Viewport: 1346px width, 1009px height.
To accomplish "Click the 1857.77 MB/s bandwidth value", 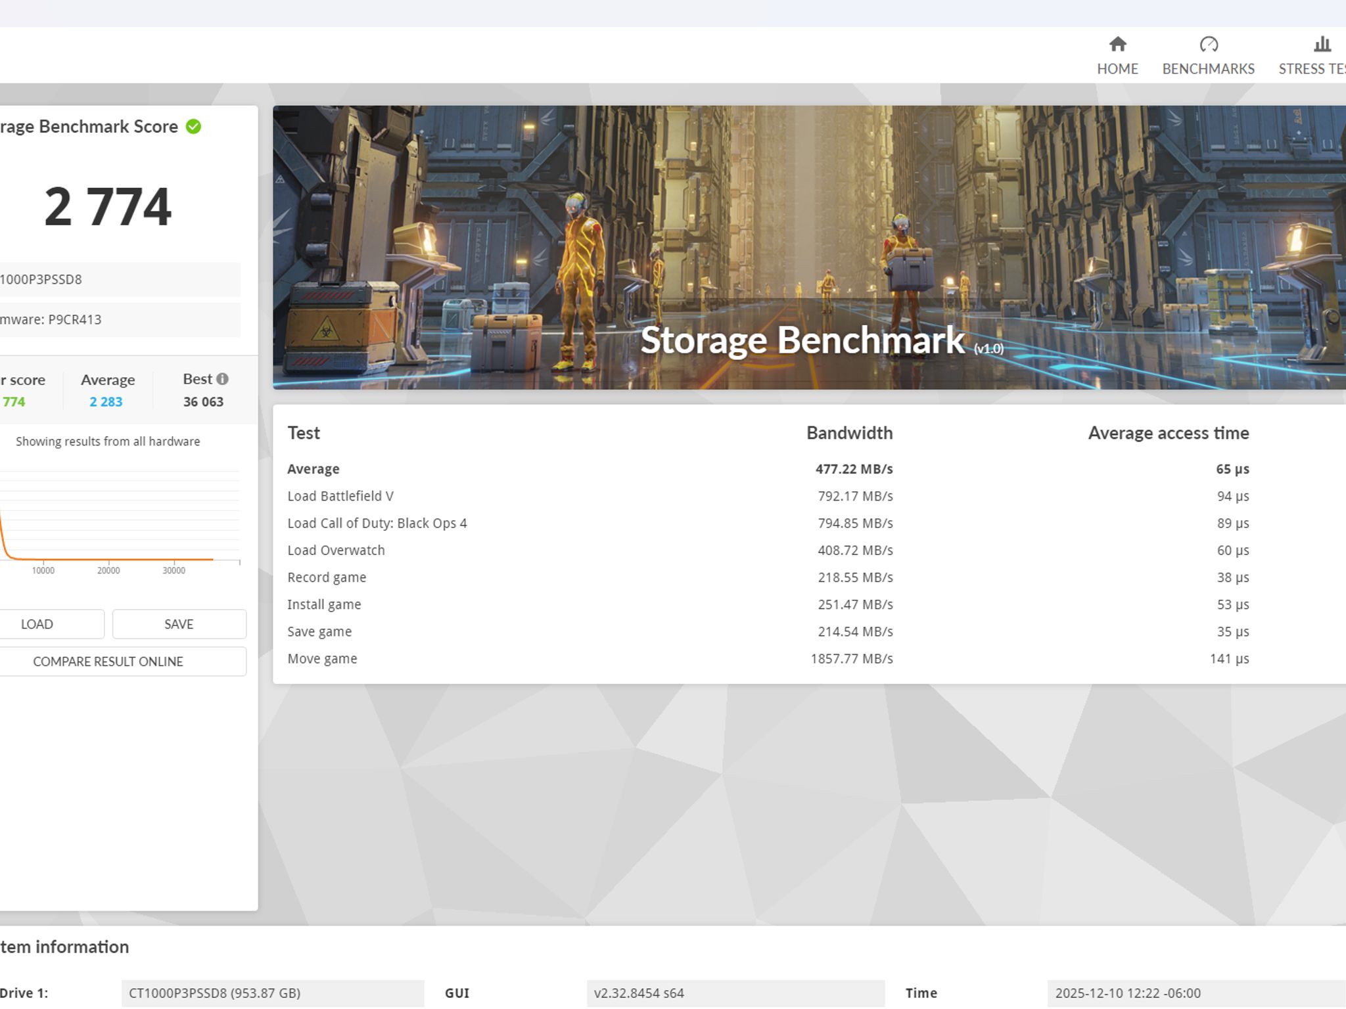I will click(x=851, y=658).
